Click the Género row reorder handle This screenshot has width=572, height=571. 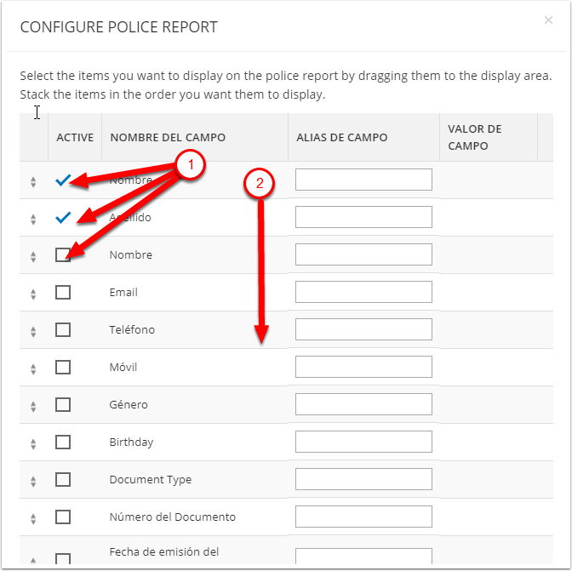tap(33, 407)
